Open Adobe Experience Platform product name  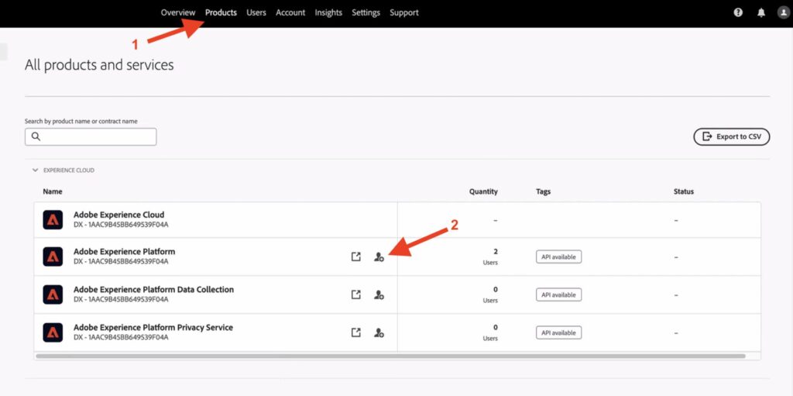pos(125,252)
